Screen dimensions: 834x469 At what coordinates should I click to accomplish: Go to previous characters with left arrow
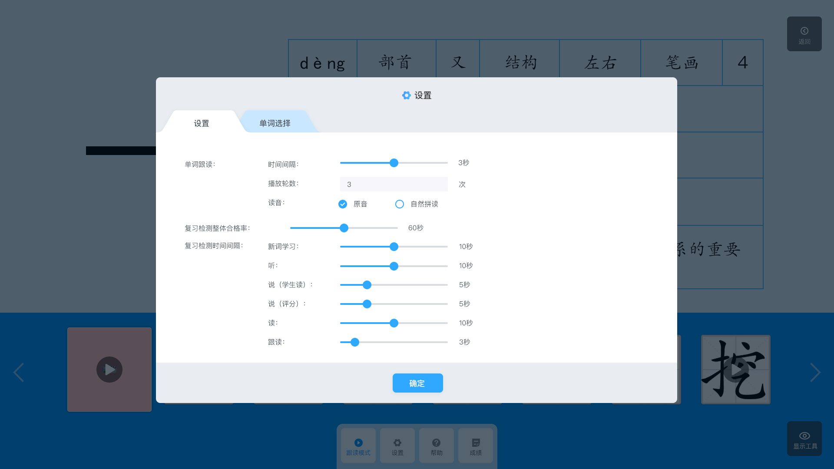point(18,372)
